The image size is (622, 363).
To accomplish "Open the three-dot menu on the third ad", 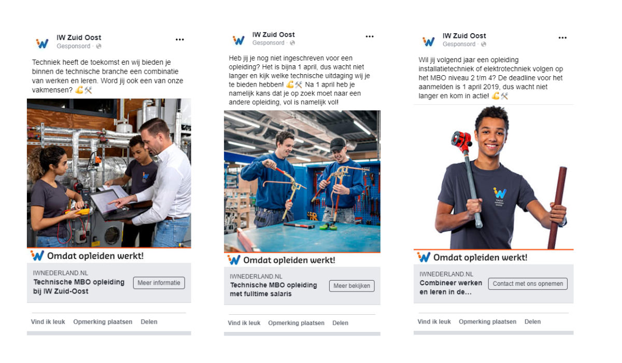I will [562, 38].
